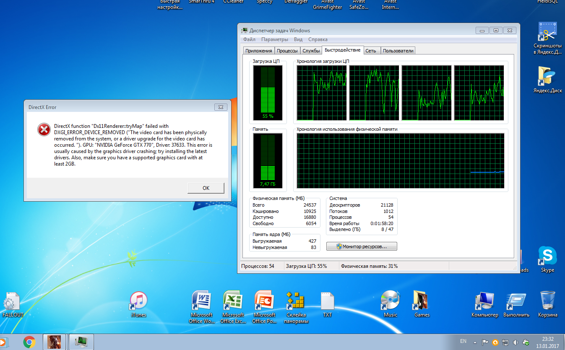Screen dimensions: 565x350
Task: Switch to the Приложения tab
Action: click(258, 51)
